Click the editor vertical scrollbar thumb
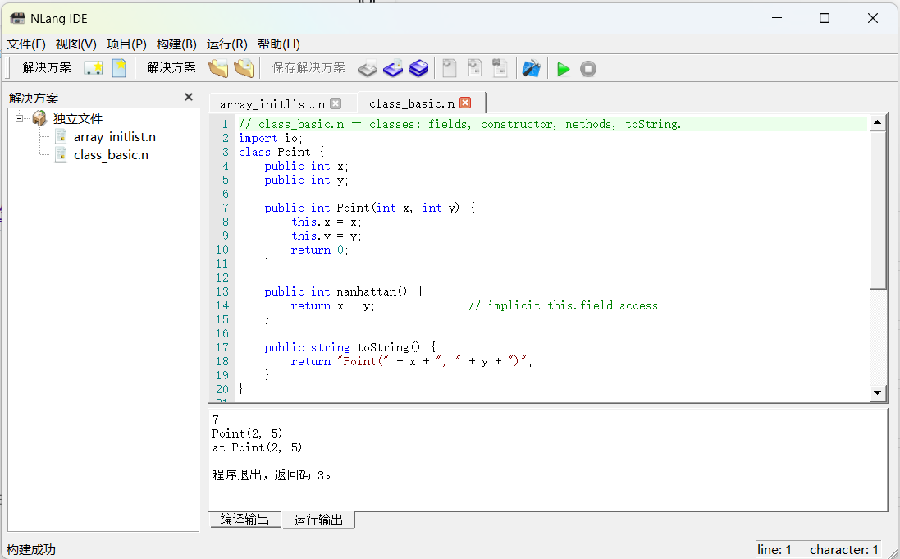 tap(877, 209)
